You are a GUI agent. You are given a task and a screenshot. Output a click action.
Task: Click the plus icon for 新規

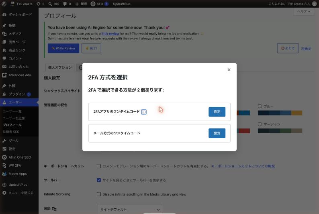tap(77, 4)
